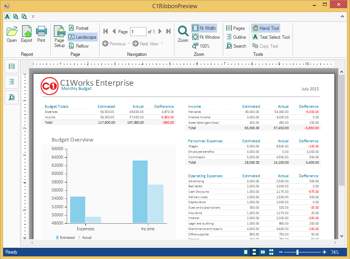Switch to single page view in status bar
Screen dimensions: 350x259
245,252
